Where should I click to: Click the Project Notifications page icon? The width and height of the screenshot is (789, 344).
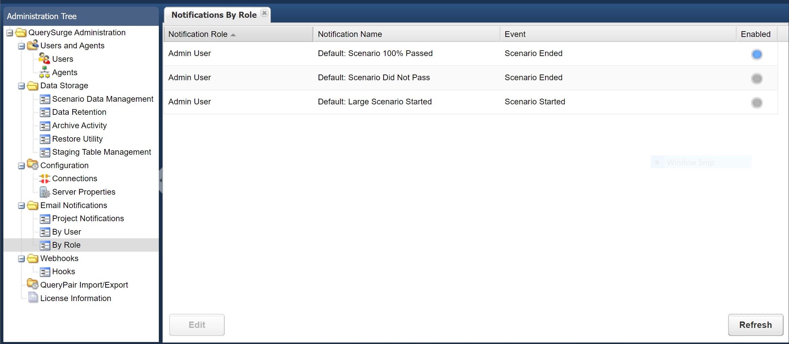pos(45,219)
